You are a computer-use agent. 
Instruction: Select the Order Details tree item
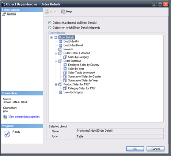66,37
